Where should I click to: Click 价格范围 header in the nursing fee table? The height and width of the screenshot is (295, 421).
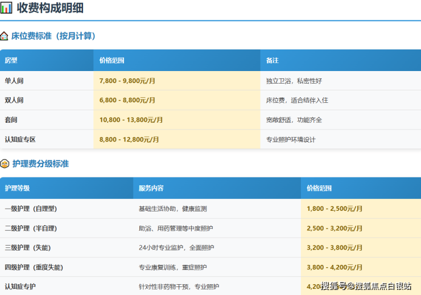(319, 188)
